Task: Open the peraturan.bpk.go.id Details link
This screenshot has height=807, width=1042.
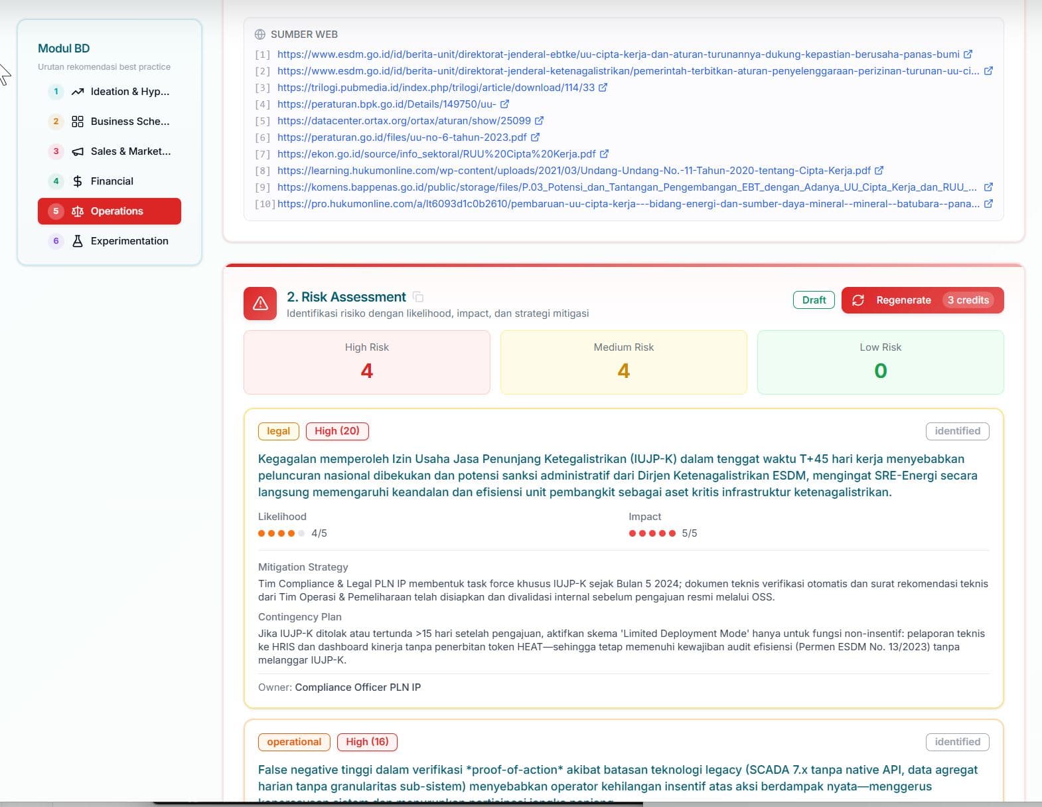Action: coord(387,104)
